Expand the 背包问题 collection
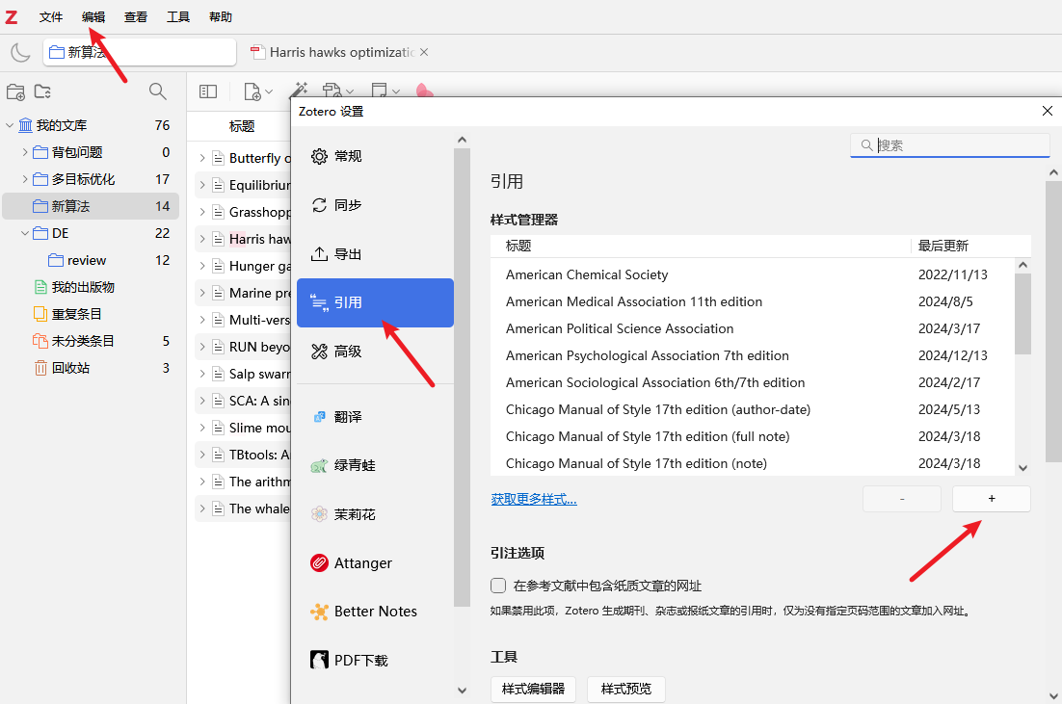The width and height of the screenshot is (1062, 704). click(25, 152)
